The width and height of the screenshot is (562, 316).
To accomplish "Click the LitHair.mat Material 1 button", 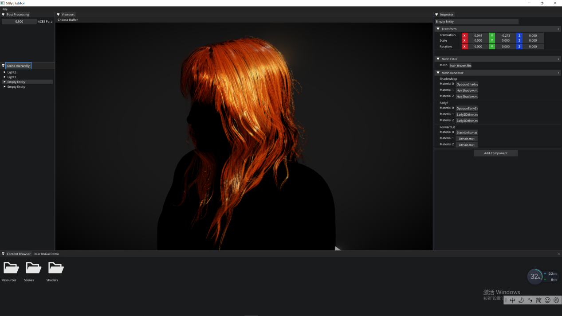I will click(x=466, y=139).
